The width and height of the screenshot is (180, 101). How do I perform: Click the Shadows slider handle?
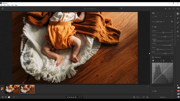tap(170, 45)
